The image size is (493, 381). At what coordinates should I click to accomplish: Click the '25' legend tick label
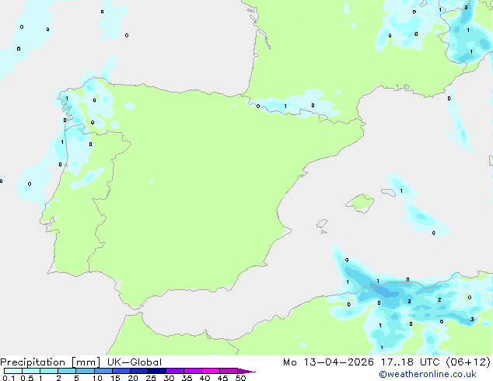click(x=151, y=378)
